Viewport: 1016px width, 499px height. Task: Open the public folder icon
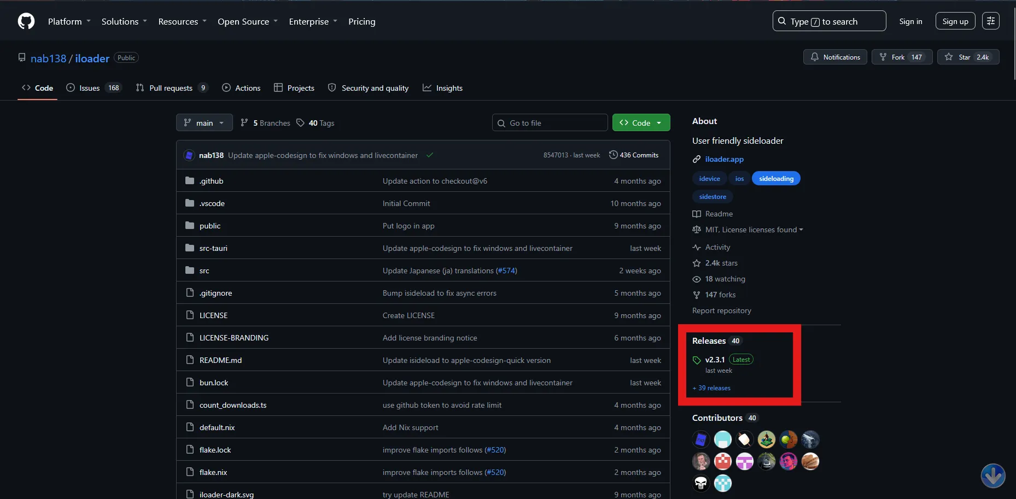point(190,226)
